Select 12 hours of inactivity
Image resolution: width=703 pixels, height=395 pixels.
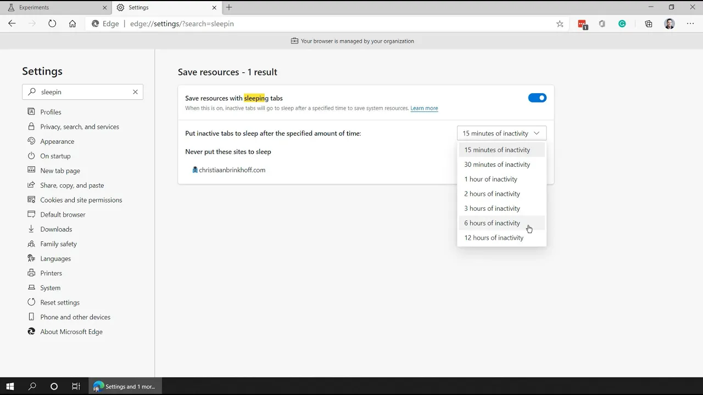click(501, 238)
